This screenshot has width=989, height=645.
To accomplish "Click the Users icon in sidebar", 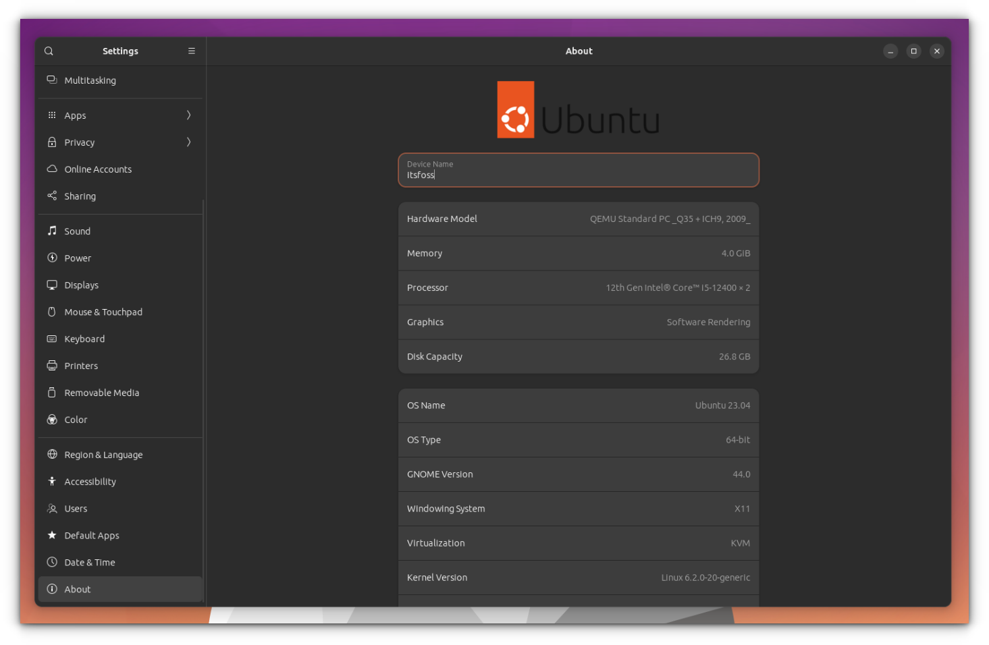I will [52, 509].
